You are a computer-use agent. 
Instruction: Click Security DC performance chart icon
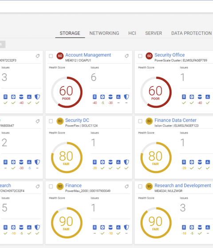118,162
